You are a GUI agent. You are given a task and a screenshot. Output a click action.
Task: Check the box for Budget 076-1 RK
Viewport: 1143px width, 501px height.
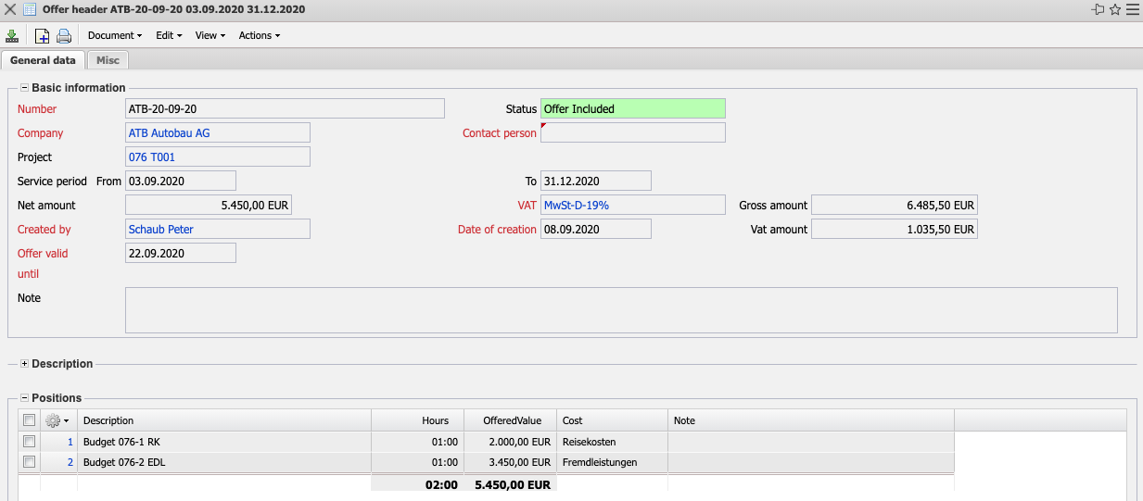(x=30, y=442)
